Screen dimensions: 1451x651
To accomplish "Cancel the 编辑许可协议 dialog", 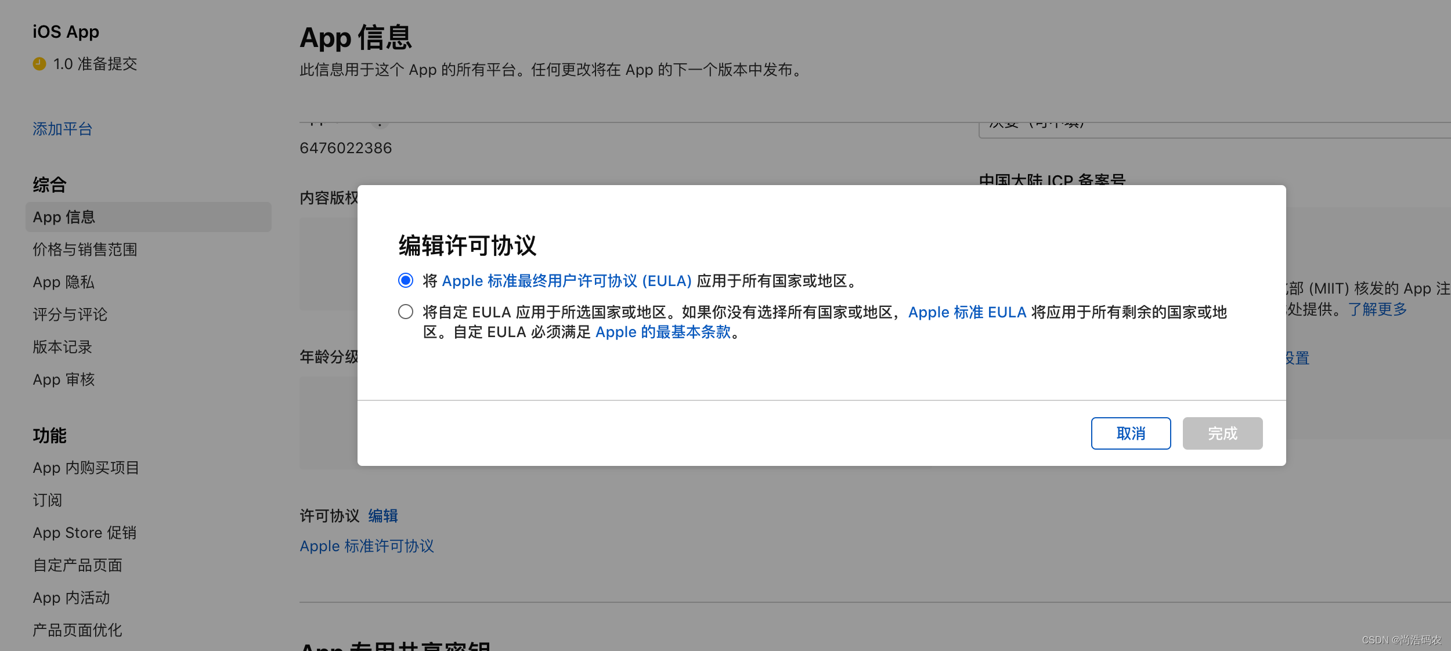I will pos(1130,433).
